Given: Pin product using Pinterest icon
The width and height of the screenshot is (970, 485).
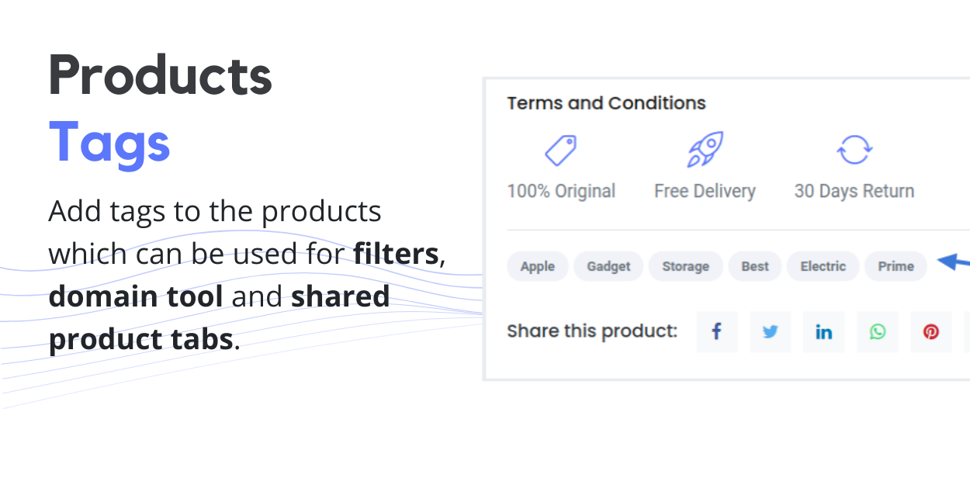Looking at the screenshot, I should point(931,332).
